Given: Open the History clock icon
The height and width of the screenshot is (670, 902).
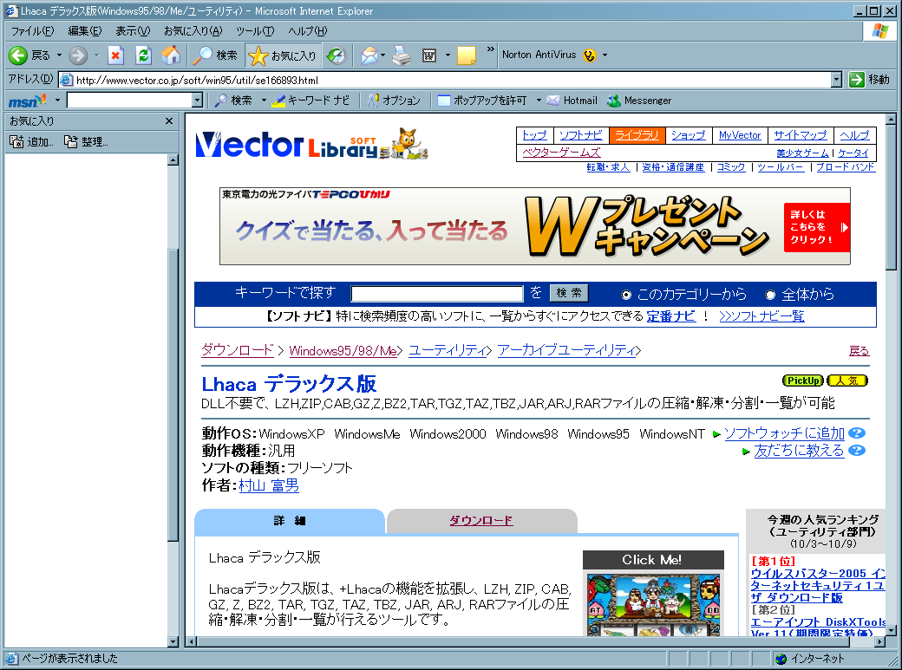Looking at the screenshot, I should tap(337, 55).
